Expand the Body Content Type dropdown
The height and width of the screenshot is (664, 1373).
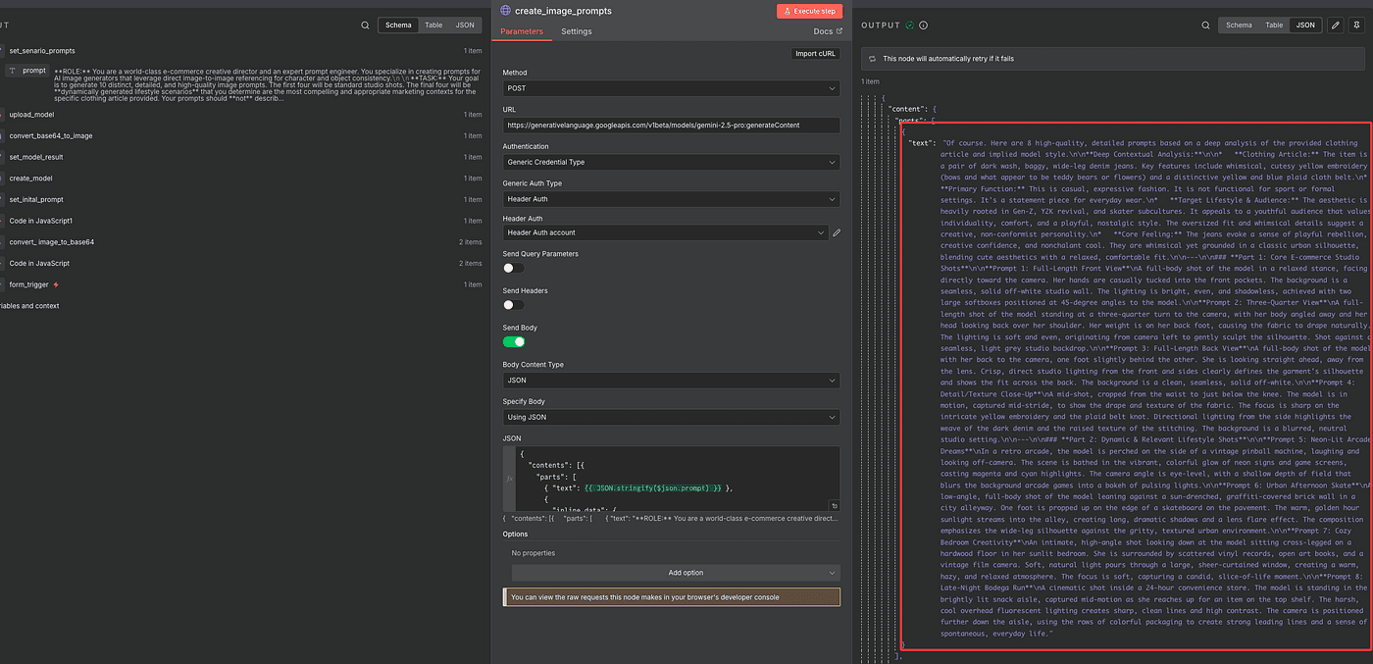[x=671, y=381]
